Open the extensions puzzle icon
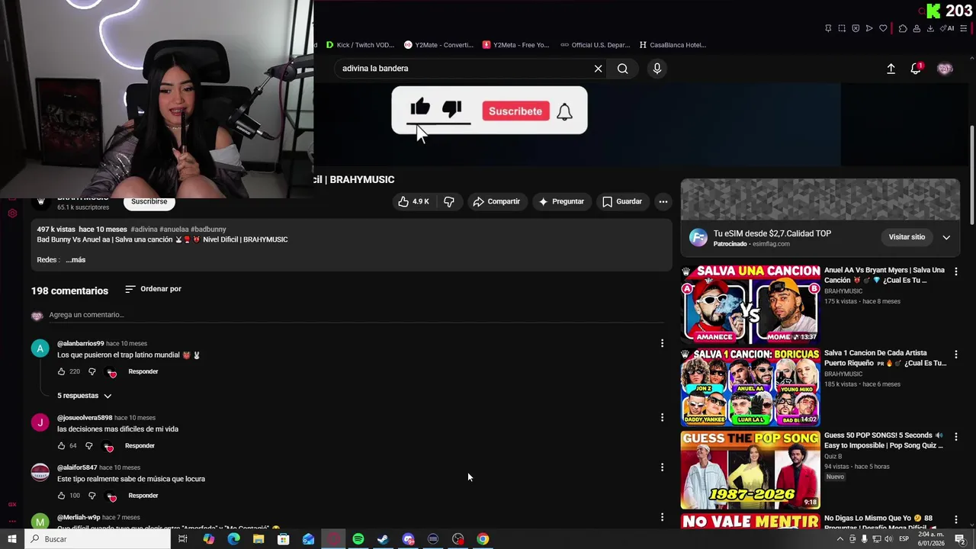976x549 pixels. point(903,28)
